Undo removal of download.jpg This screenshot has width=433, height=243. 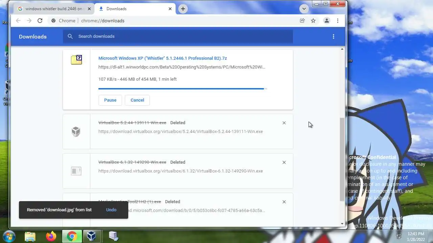tap(111, 210)
